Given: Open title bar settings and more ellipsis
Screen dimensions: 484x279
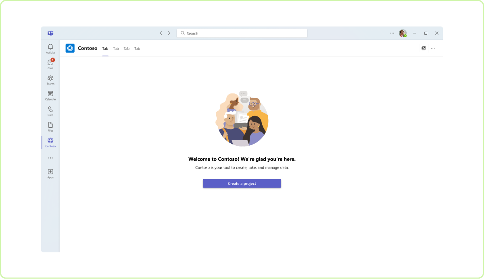Looking at the screenshot, I should pos(392,33).
